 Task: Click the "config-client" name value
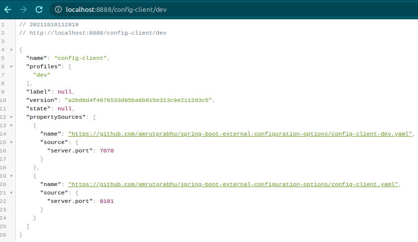point(80,58)
